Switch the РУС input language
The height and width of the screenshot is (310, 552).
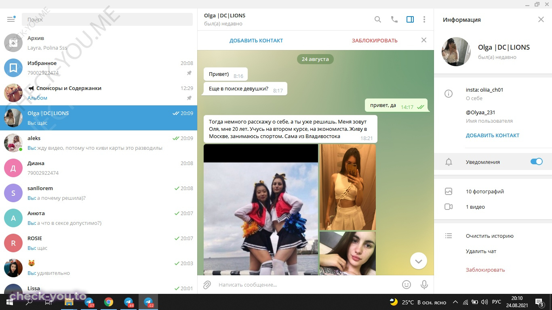coord(497,302)
